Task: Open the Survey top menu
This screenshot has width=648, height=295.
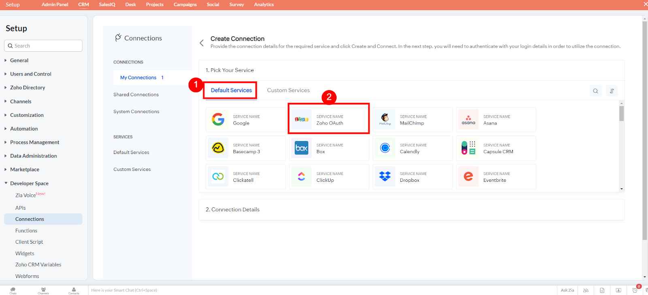Action: (x=237, y=4)
